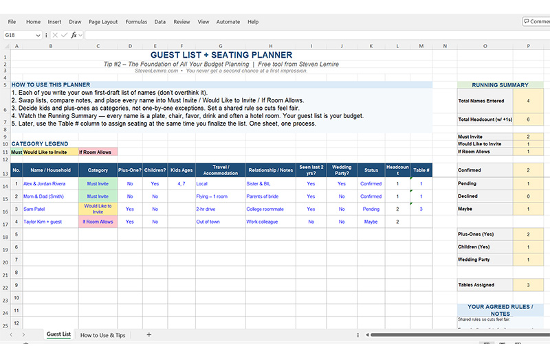Select the Parents of bride cell
This screenshot has height=357, width=550.
tap(271, 196)
